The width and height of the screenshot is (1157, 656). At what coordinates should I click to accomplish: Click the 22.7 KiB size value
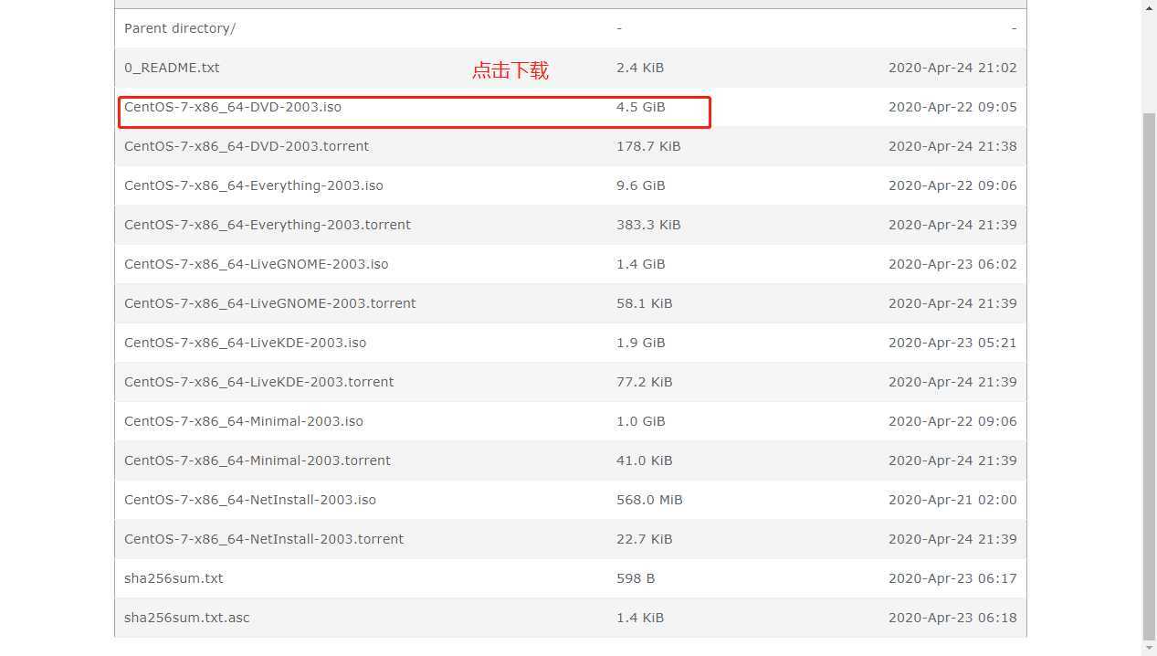(645, 539)
